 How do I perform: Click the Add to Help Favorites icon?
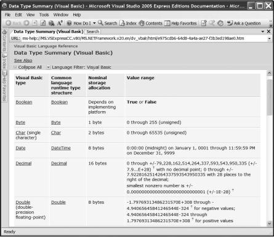[204, 23]
